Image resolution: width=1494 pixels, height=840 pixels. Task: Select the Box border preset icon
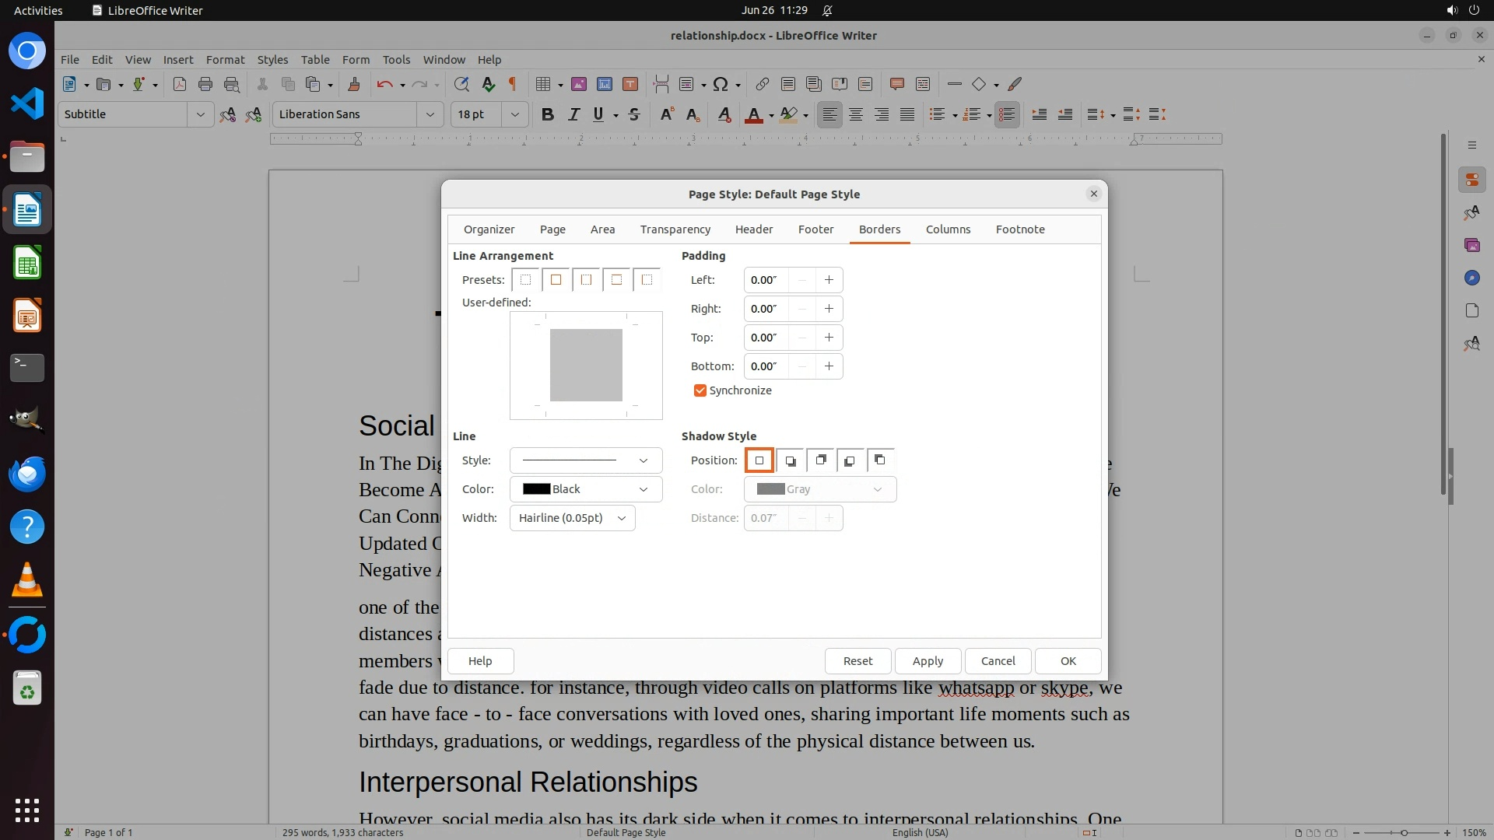click(556, 280)
